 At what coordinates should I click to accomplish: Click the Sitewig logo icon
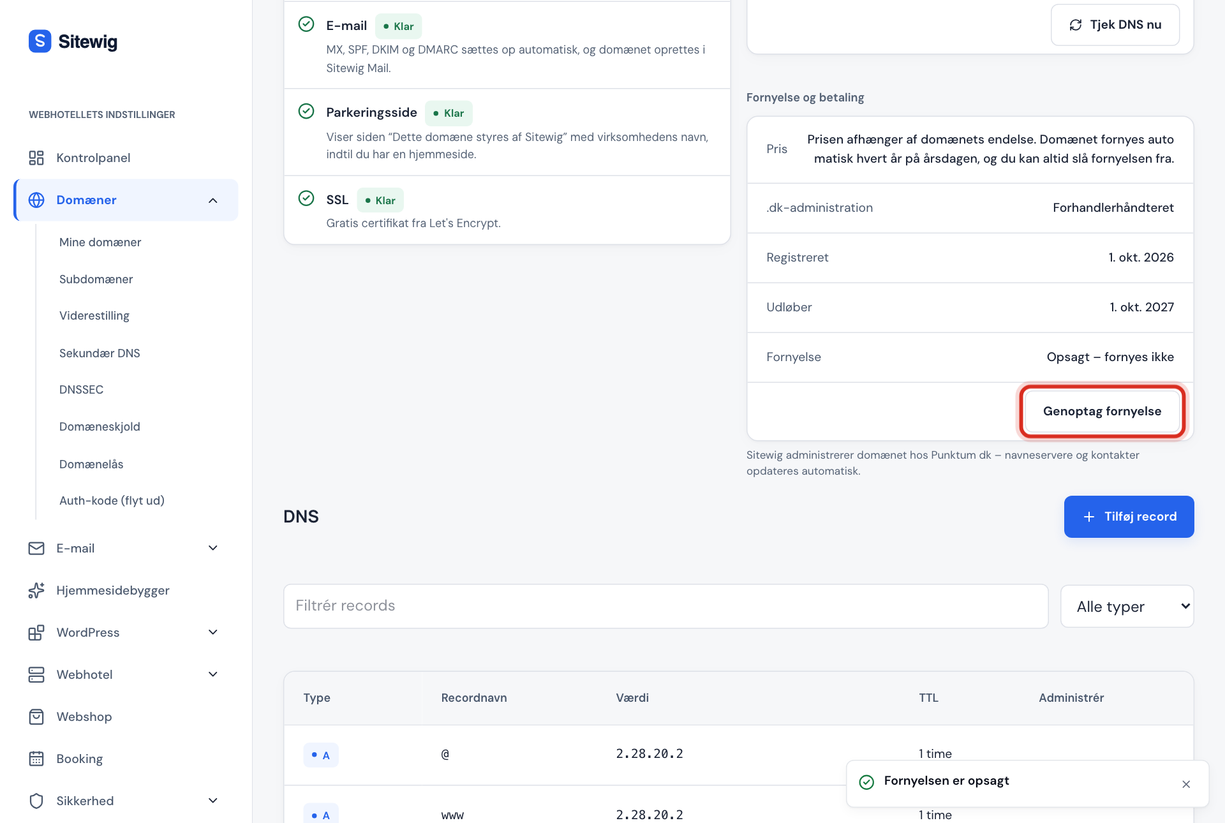pyautogui.click(x=40, y=41)
